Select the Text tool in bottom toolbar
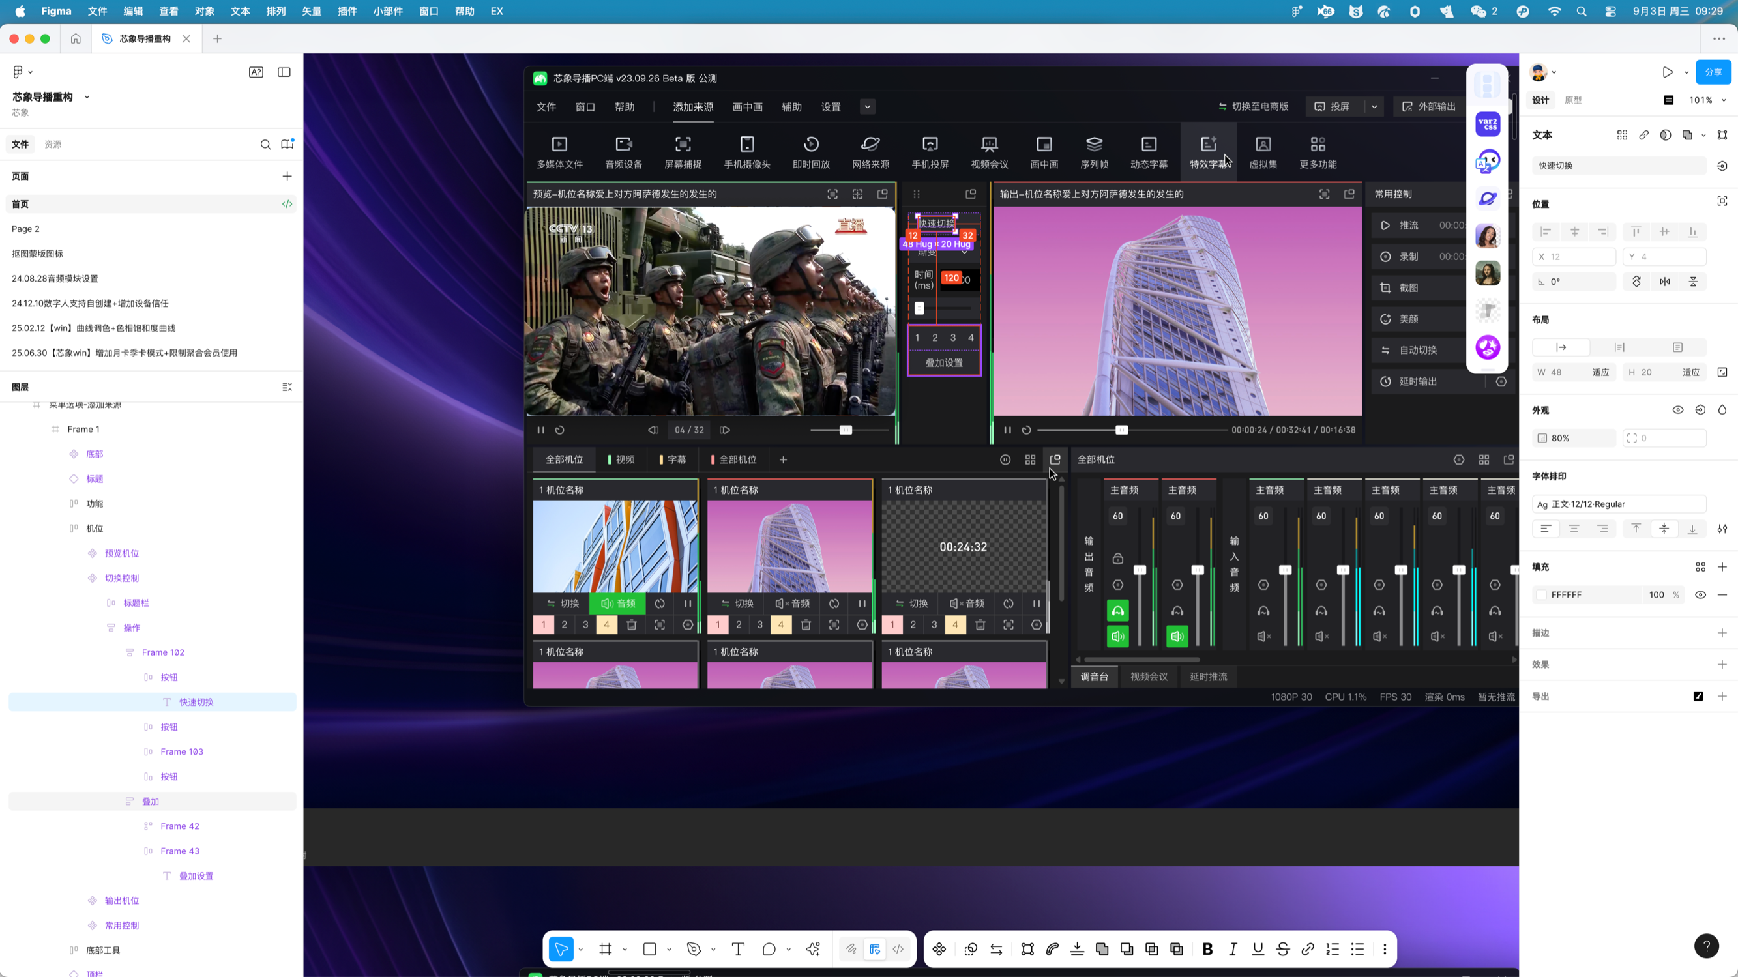 tap(738, 950)
